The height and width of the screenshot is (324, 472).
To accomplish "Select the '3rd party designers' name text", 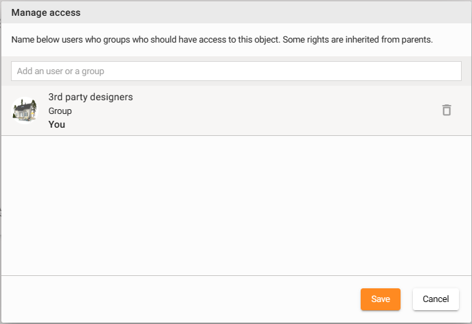I will tap(91, 97).
